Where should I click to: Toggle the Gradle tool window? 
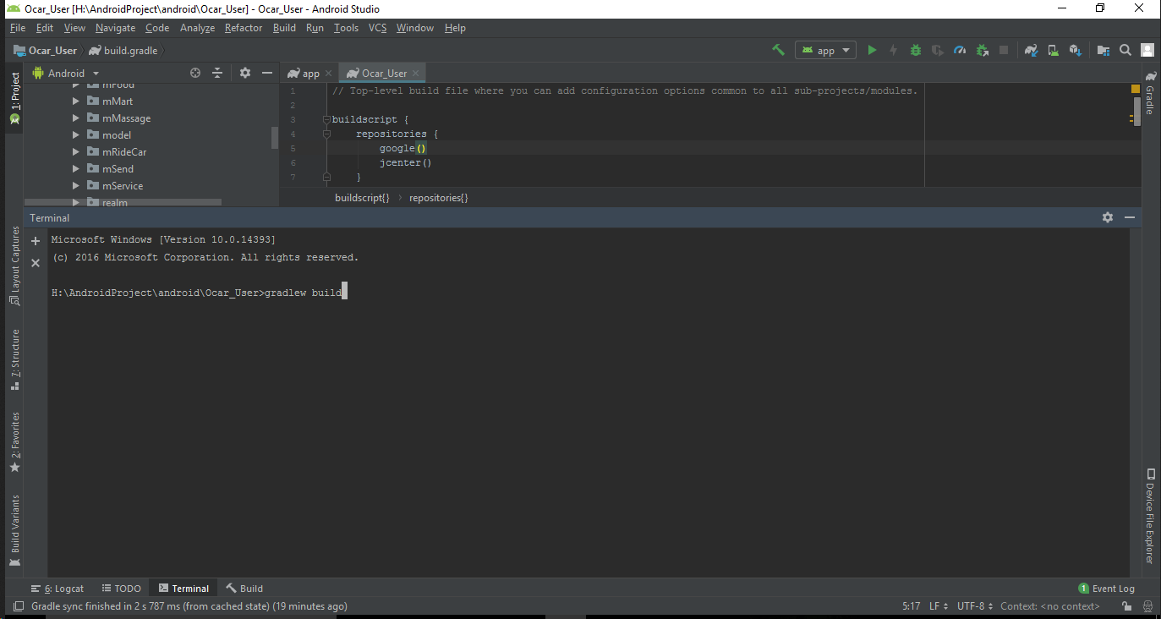[x=1150, y=93]
